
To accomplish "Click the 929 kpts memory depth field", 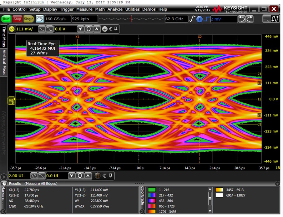I will click(85, 19).
